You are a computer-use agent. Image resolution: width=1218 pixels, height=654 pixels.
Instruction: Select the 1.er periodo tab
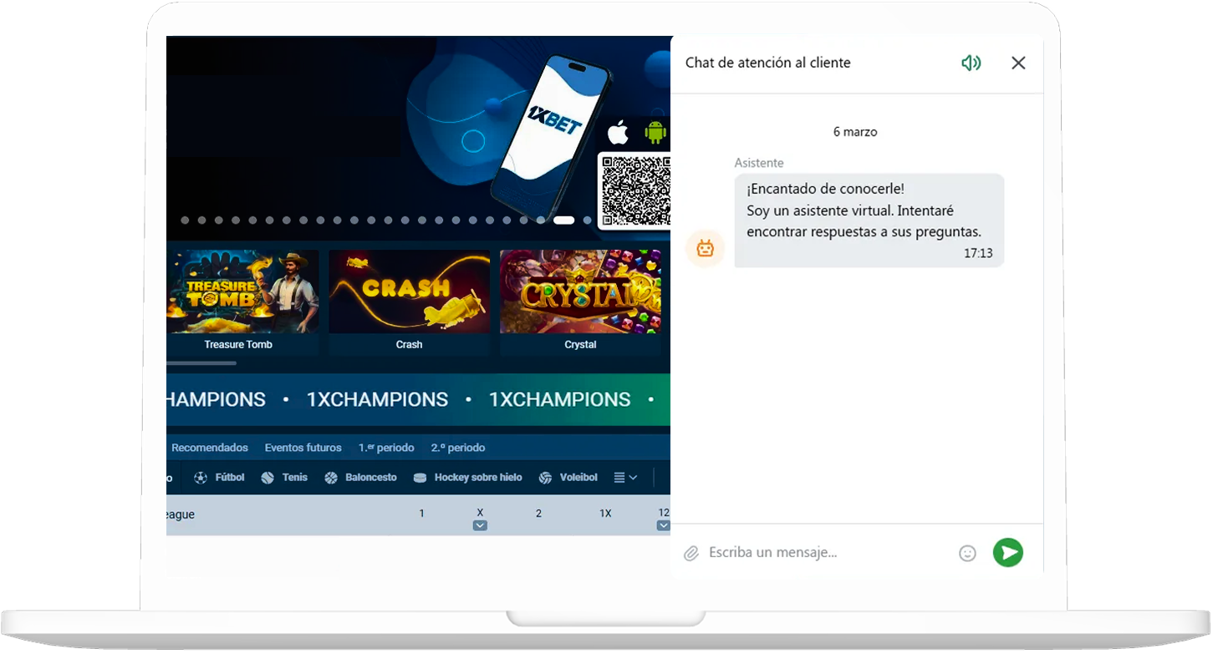pyautogui.click(x=386, y=448)
